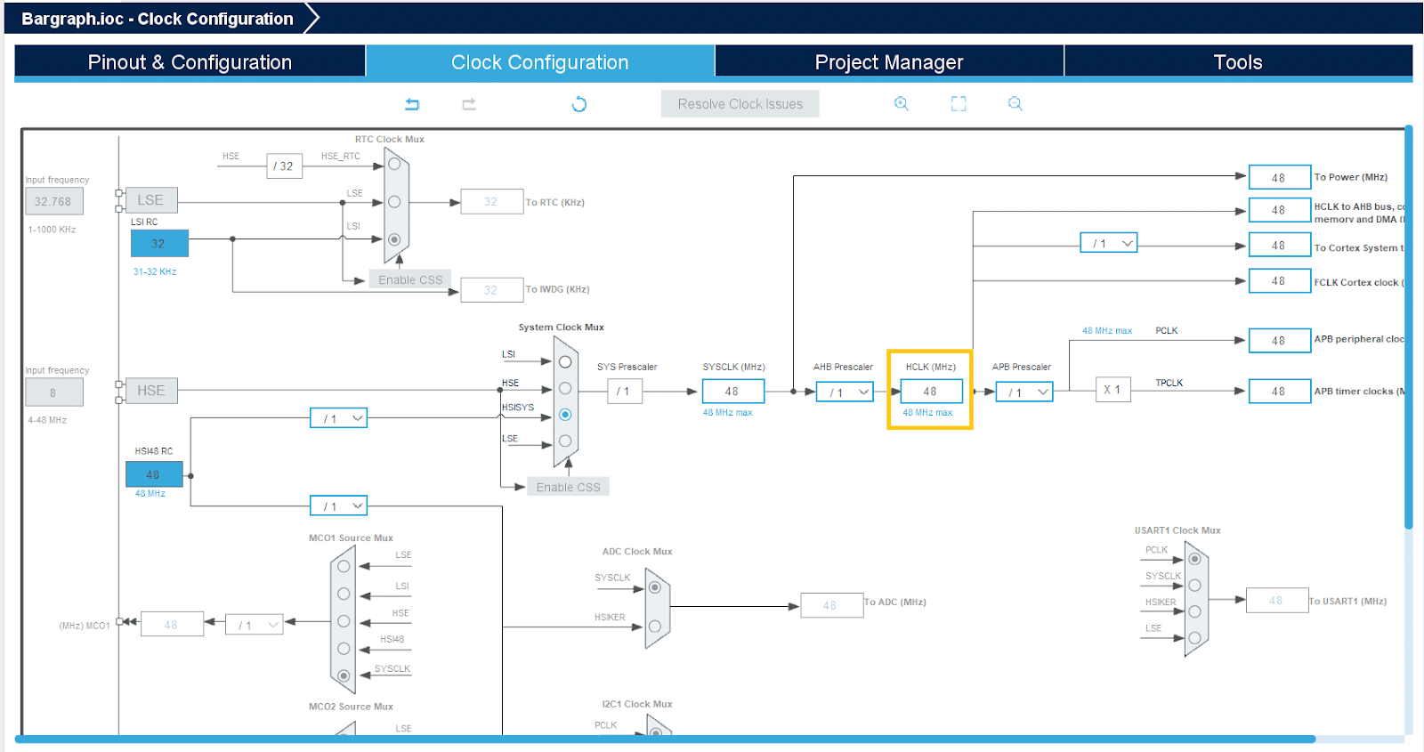This screenshot has height=752, width=1424.
Task: Click the reset clock configuration refresh icon
Action: [579, 104]
